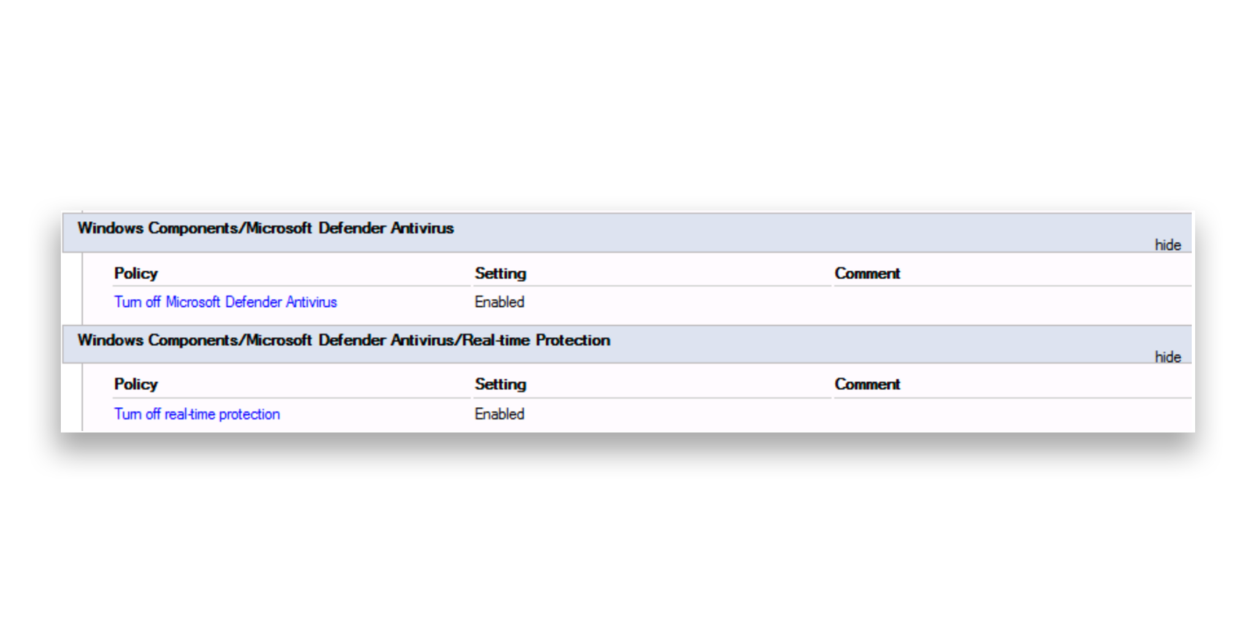Click the Policy header under Real-time Protection
The image size is (1256, 643).
pos(136,384)
